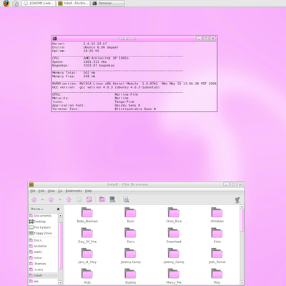
Task: Click the main pane scrollbar up arrow
Action: coord(242,207)
